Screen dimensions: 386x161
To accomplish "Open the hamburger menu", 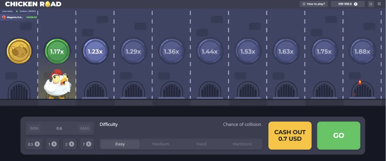I will click(379, 4).
